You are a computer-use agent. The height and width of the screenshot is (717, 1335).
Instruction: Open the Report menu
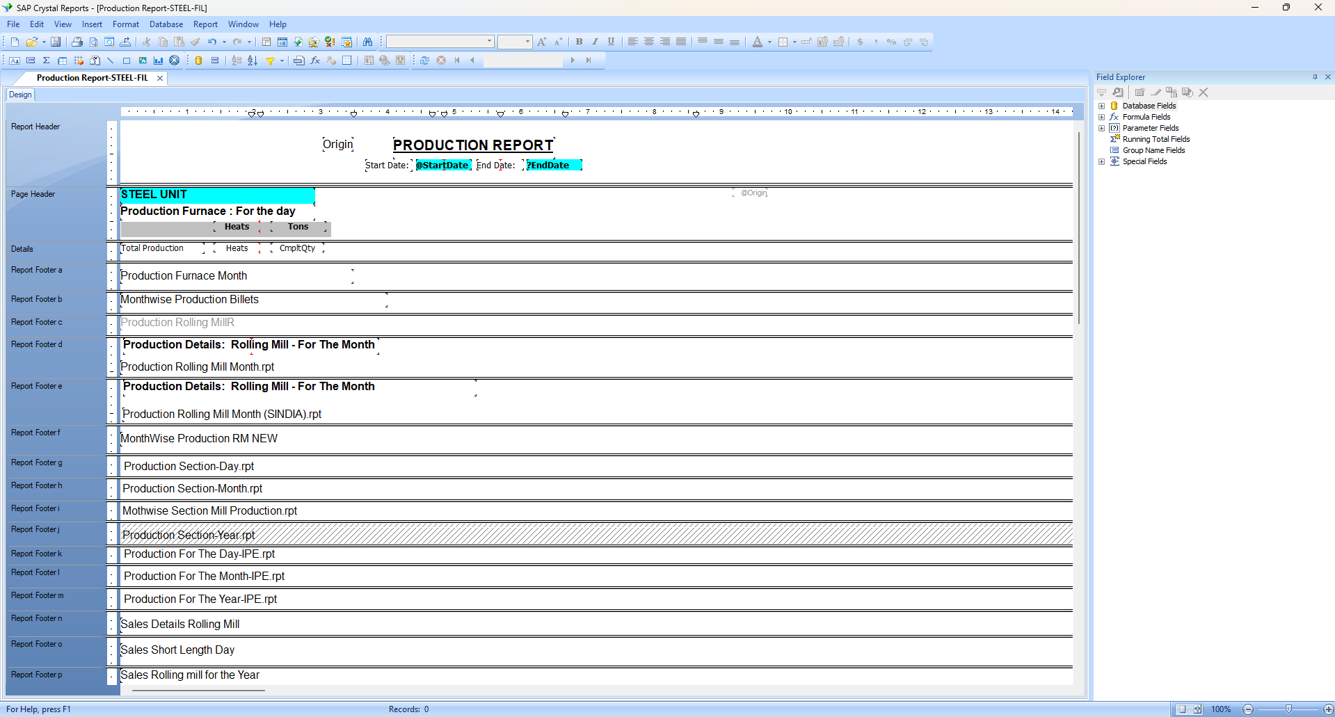click(x=205, y=24)
